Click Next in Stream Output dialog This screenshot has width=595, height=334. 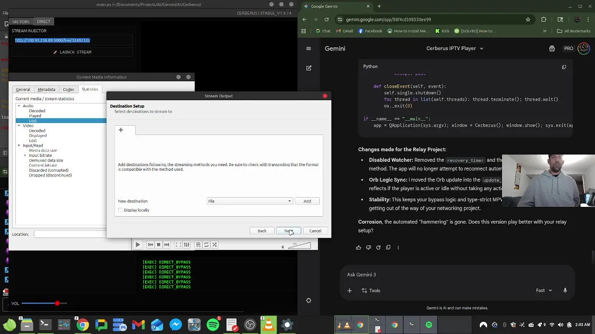coord(289,231)
